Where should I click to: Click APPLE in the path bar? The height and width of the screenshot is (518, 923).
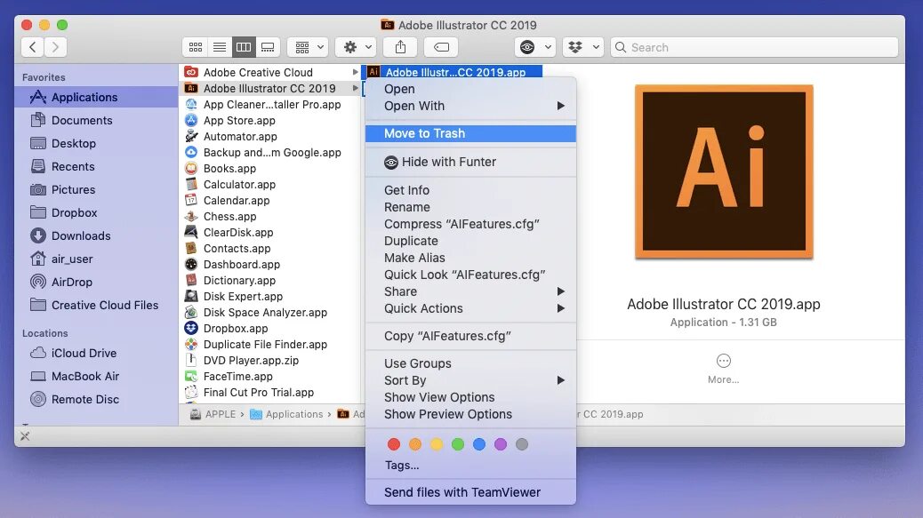(x=213, y=415)
